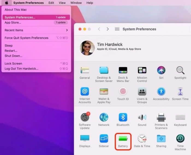Open the Help menu
Viewport: 191px width, 155px height.
[90, 3]
